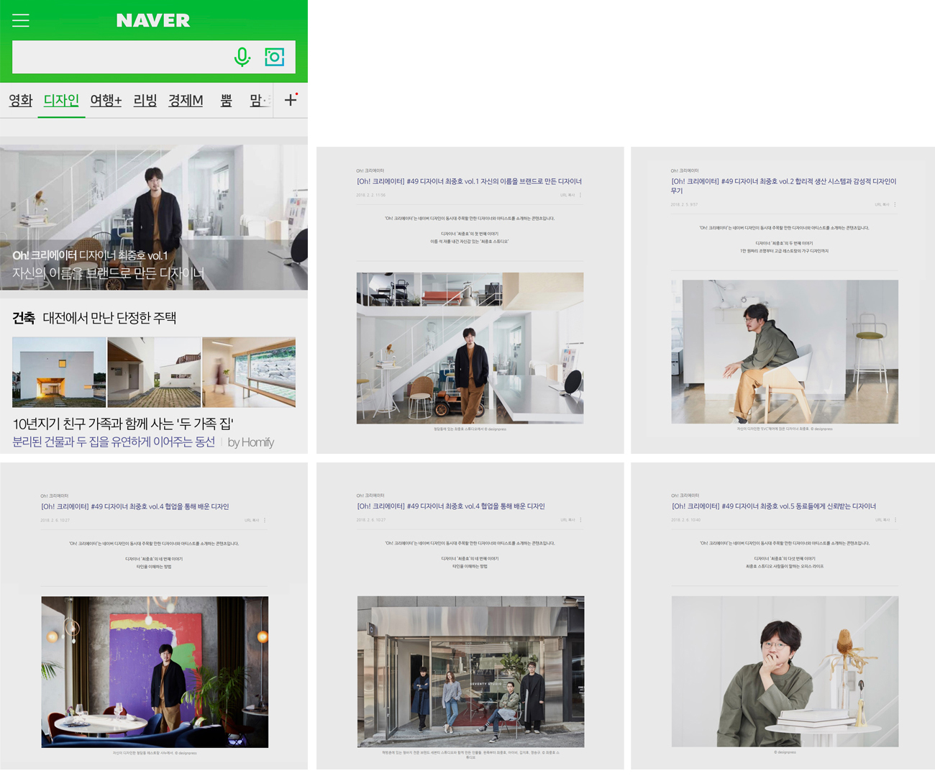
Task: Open the white cube house thumbnail
Action: pyautogui.click(x=59, y=372)
